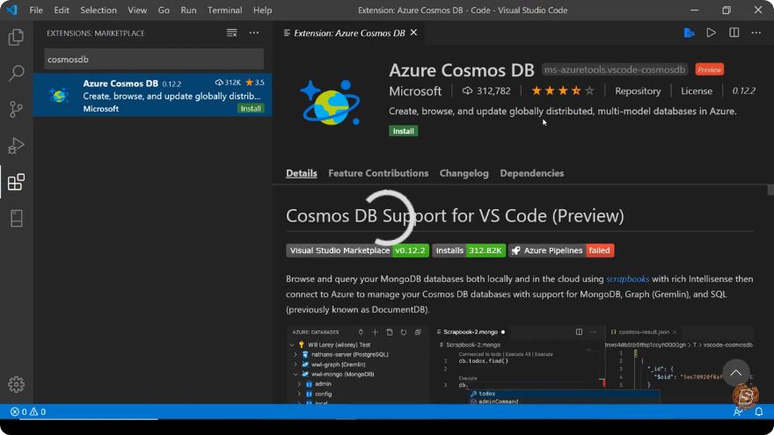The height and width of the screenshot is (435, 774).
Task: Click the details page vertical scrollbar
Action: [x=770, y=190]
